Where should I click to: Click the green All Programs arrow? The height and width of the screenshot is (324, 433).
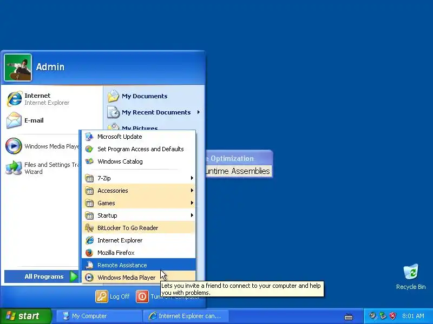click(74, 276)
